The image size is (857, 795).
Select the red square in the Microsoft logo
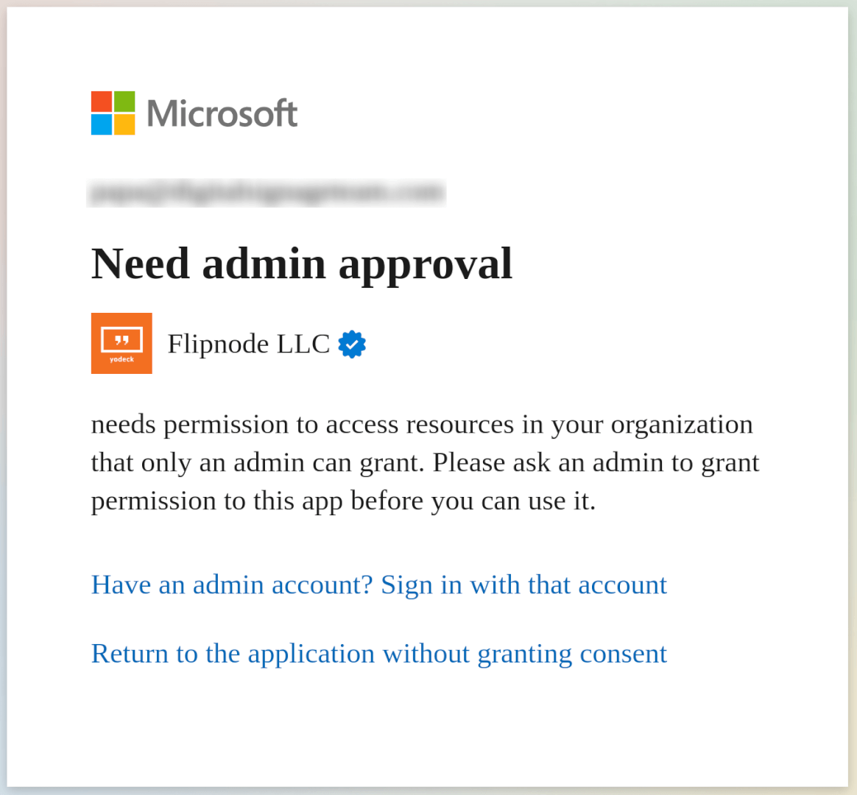[100, 102]
